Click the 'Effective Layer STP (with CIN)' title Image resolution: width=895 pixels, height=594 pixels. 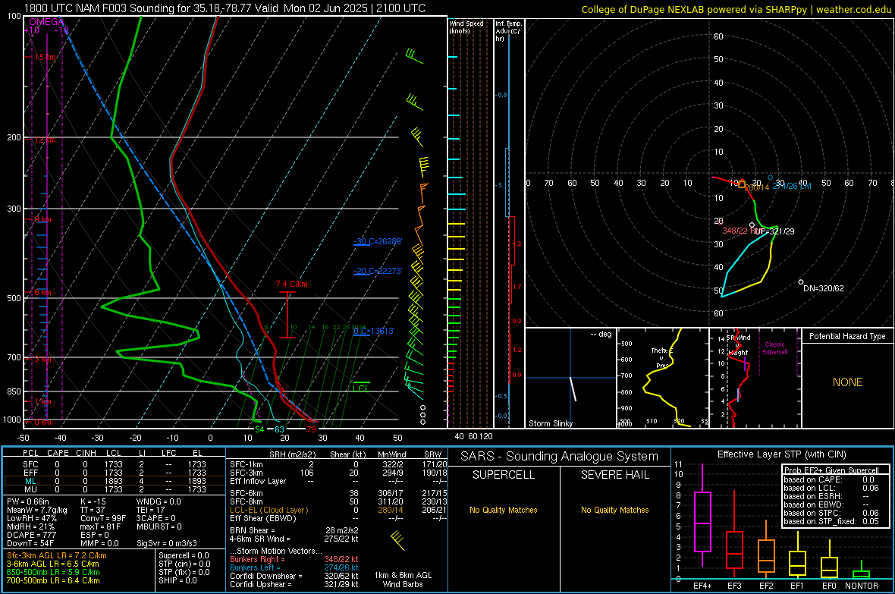781,454
